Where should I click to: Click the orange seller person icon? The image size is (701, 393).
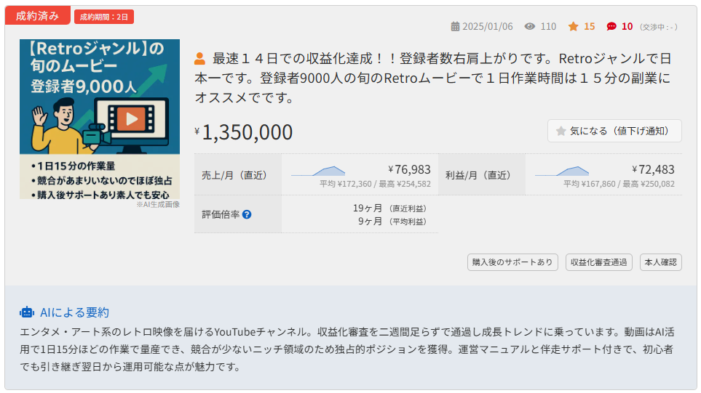point(200,59)
